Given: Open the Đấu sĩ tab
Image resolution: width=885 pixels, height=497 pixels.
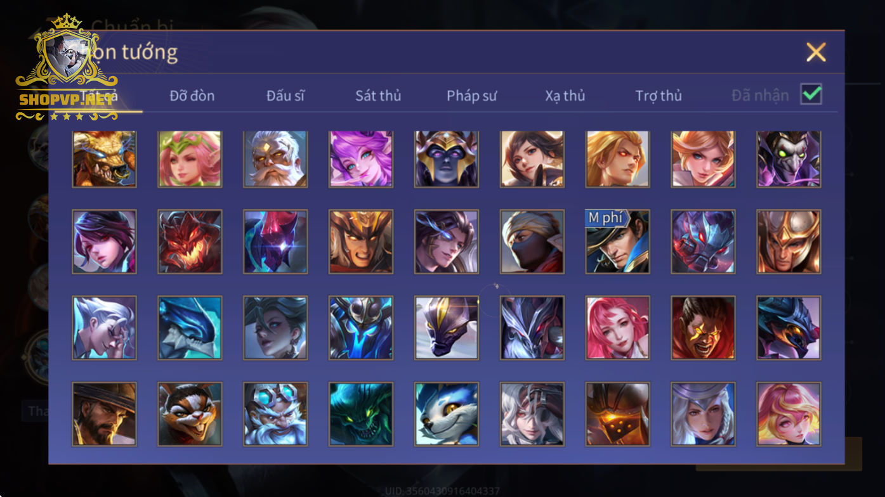Looking at the screenshot, I should (x=285, y=96).
